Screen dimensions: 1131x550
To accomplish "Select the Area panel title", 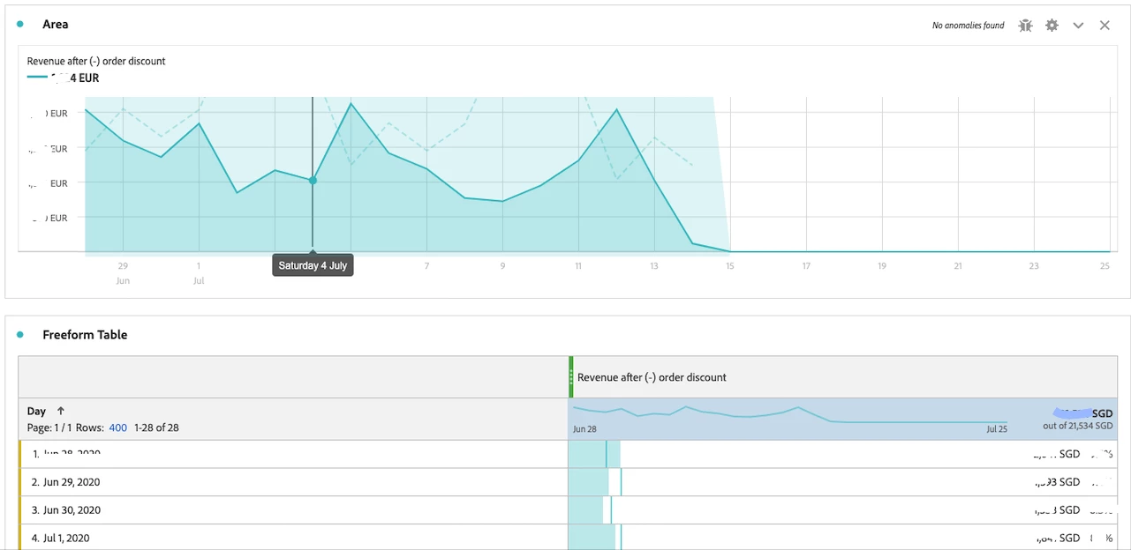I will click(56, 25).
